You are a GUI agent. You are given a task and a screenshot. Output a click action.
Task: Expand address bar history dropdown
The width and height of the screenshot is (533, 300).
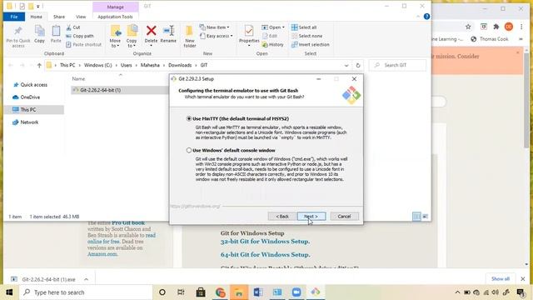click(346, 65)
